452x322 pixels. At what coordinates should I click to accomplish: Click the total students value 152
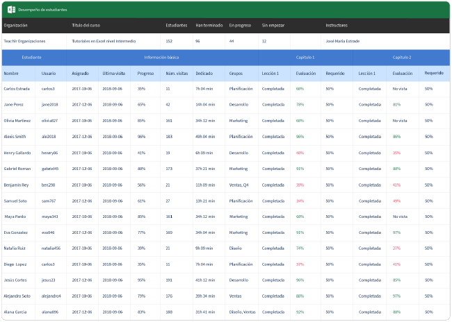pyautogui.click(x=169, y=41)
